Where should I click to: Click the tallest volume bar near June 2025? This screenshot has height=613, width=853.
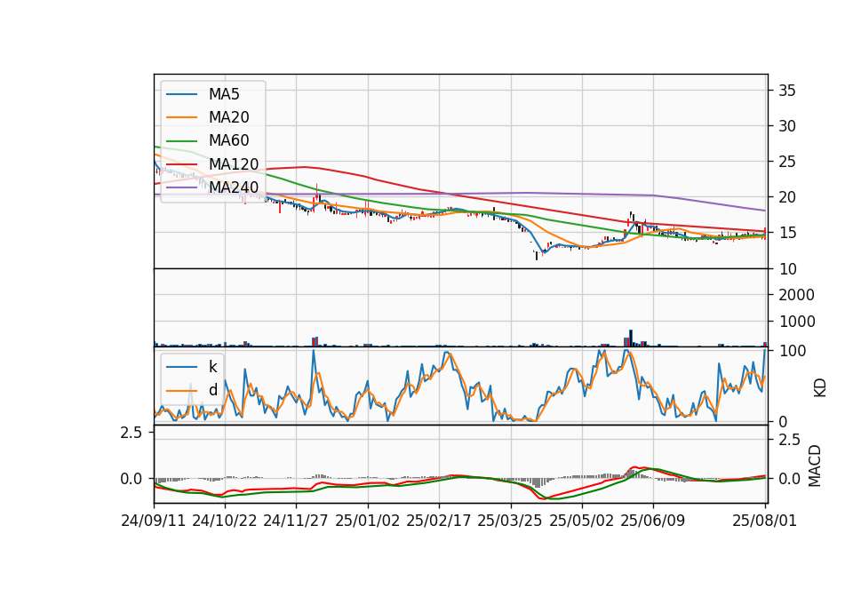(x=631, y=338)
